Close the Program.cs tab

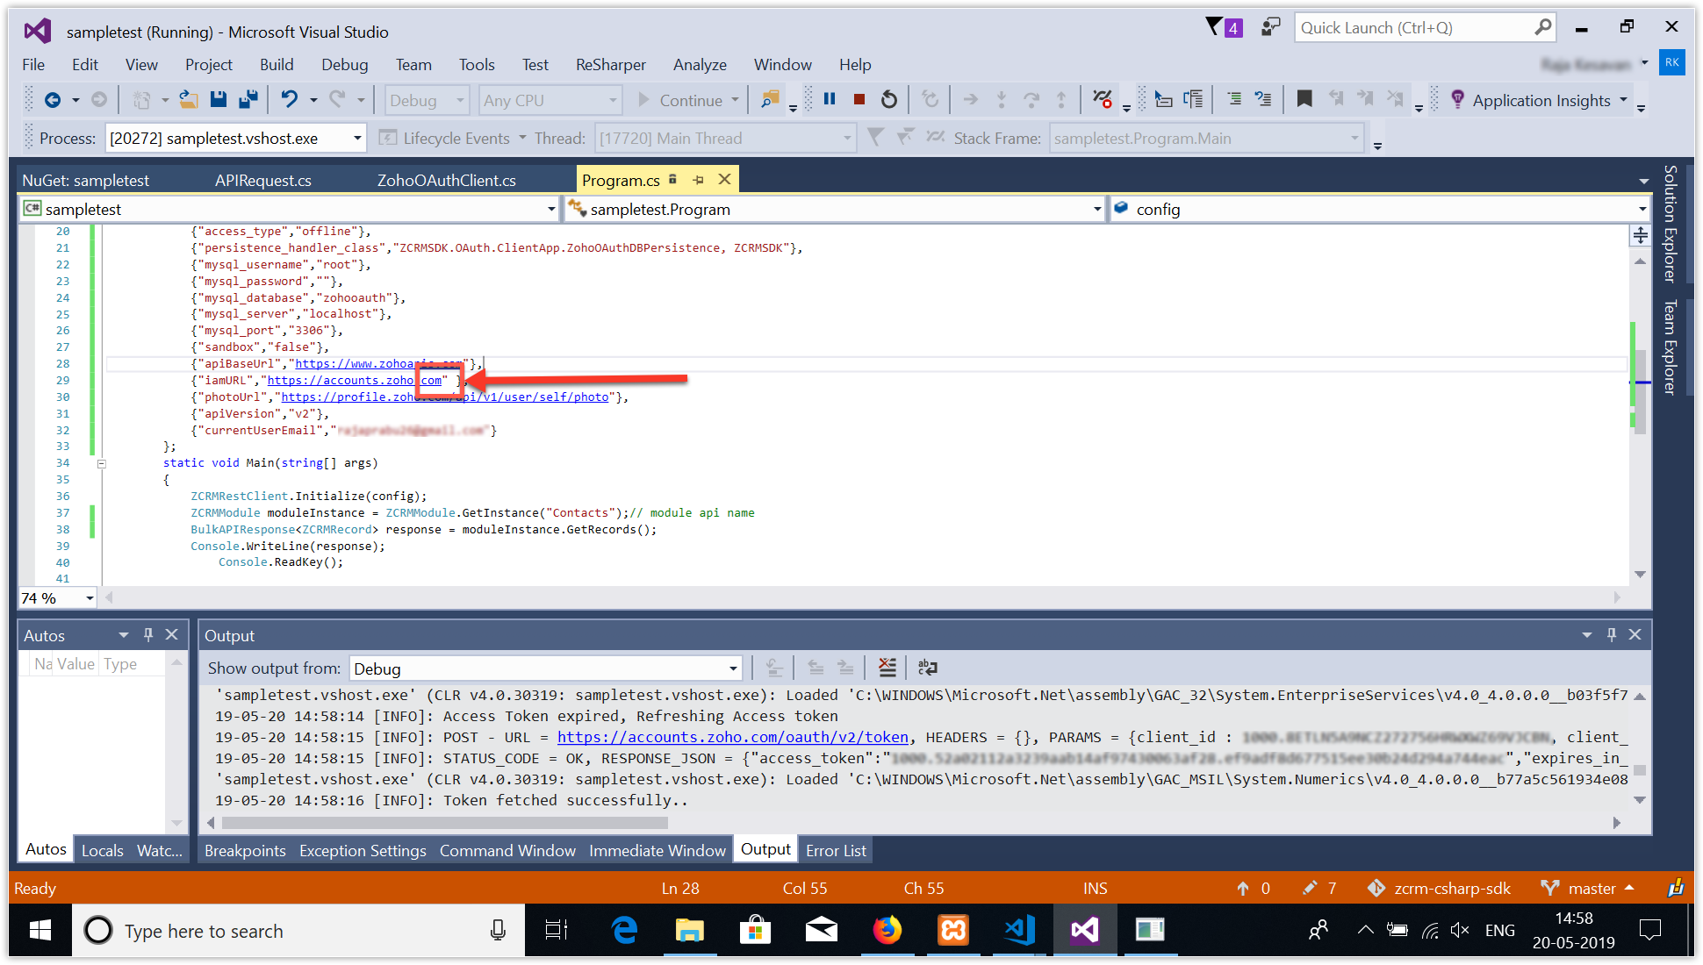point(725,179)
